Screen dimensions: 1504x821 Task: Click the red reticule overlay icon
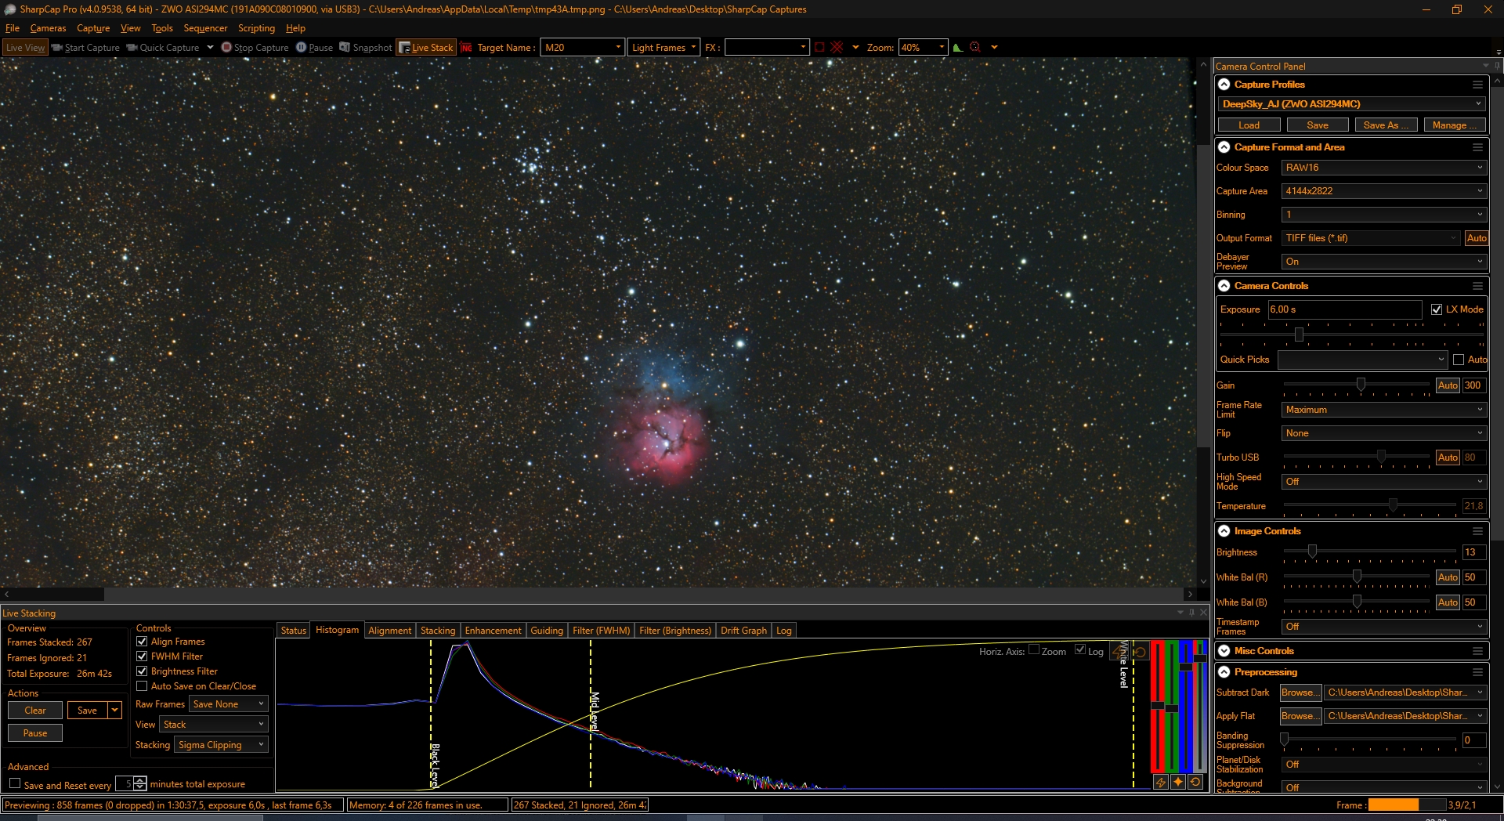coord(837,48)
